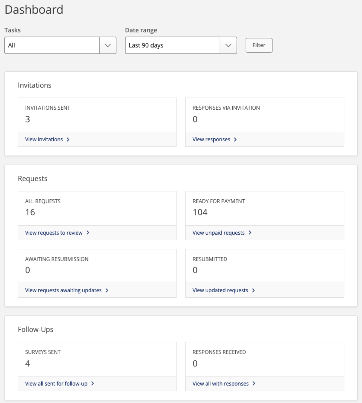
Task: Follow the View requests to review link
Action: [x=54, y=233]
